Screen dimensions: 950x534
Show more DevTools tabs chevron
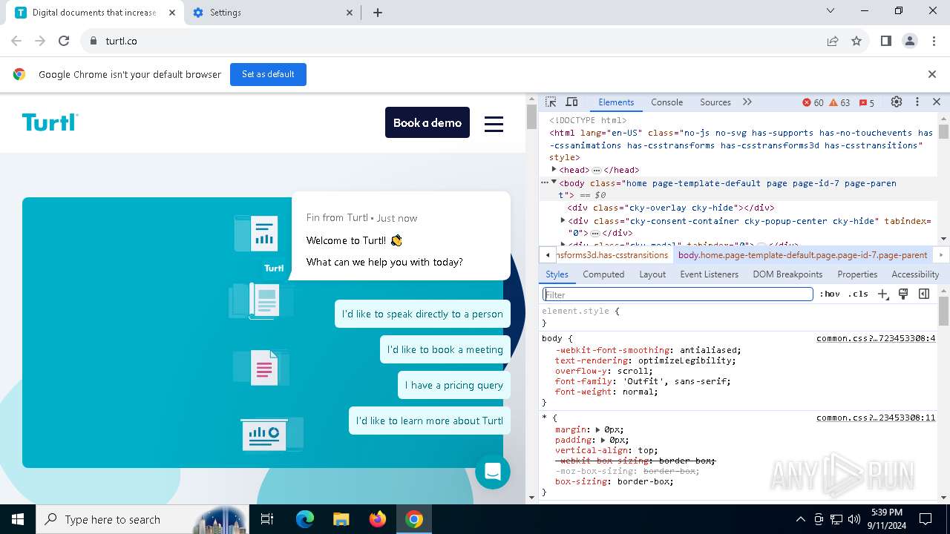coord(747,102)
